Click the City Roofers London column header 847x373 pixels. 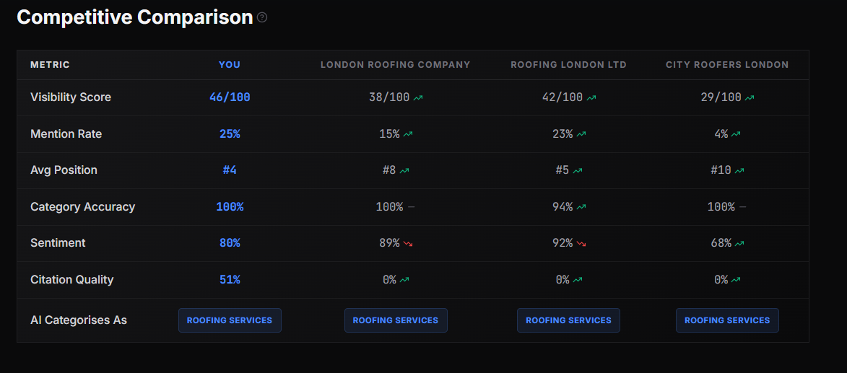tap(727, 65)
